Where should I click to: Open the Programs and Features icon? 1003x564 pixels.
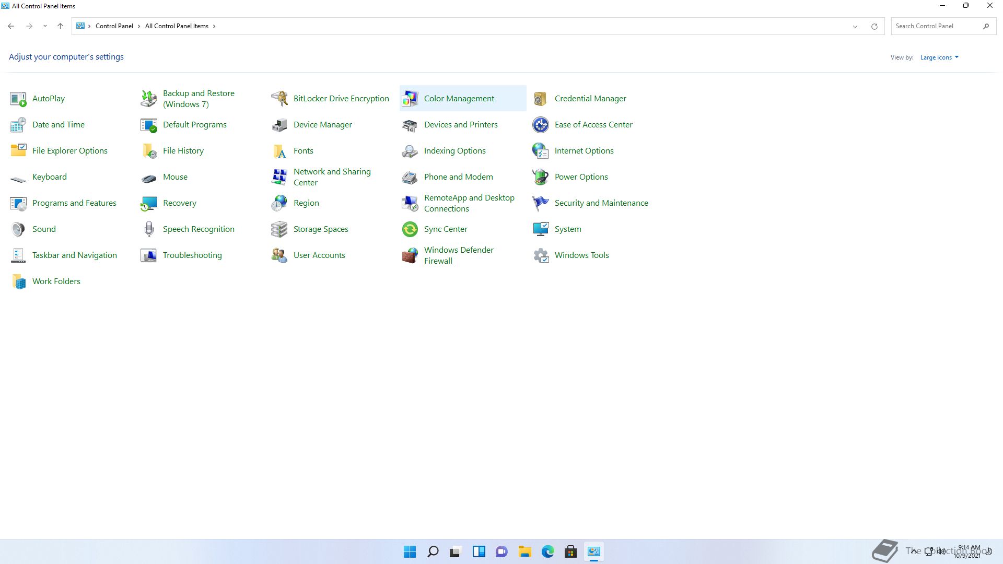(x=18, y=203)
